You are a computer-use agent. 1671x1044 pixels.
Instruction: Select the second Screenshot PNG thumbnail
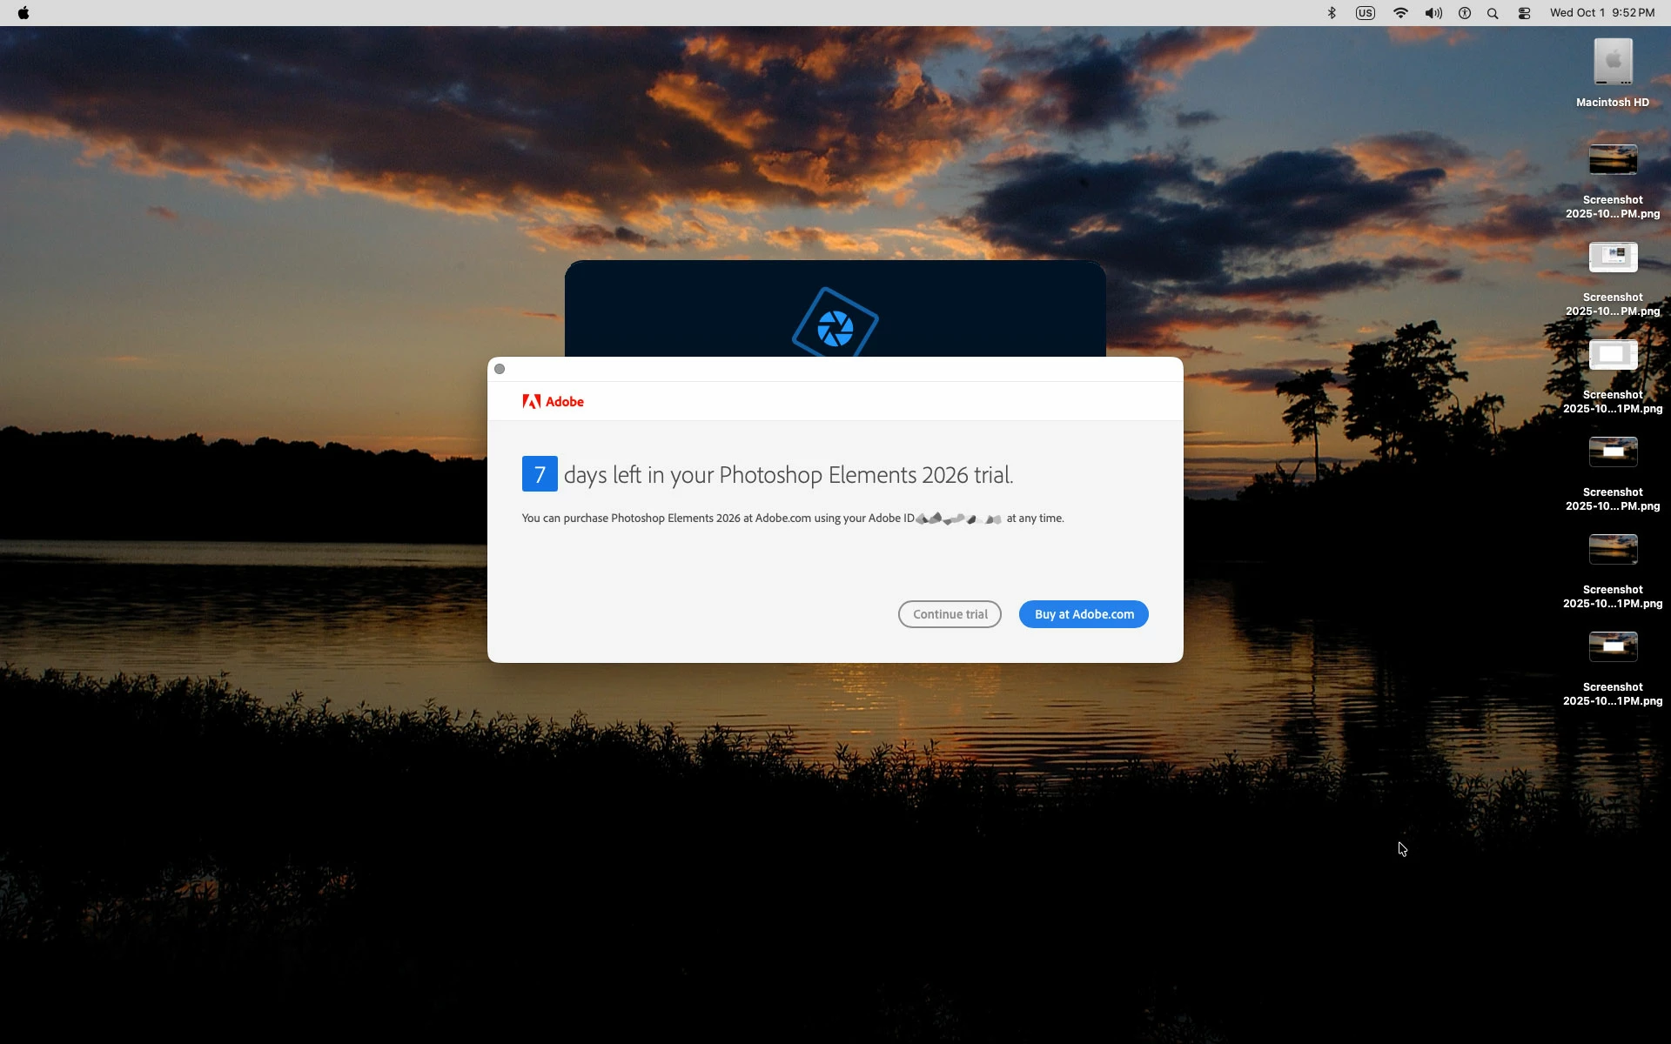coord(1613,258)
